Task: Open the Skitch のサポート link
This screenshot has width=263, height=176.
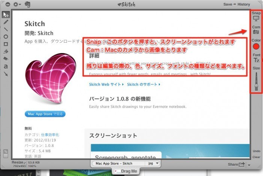Action: tap(144, 84)
